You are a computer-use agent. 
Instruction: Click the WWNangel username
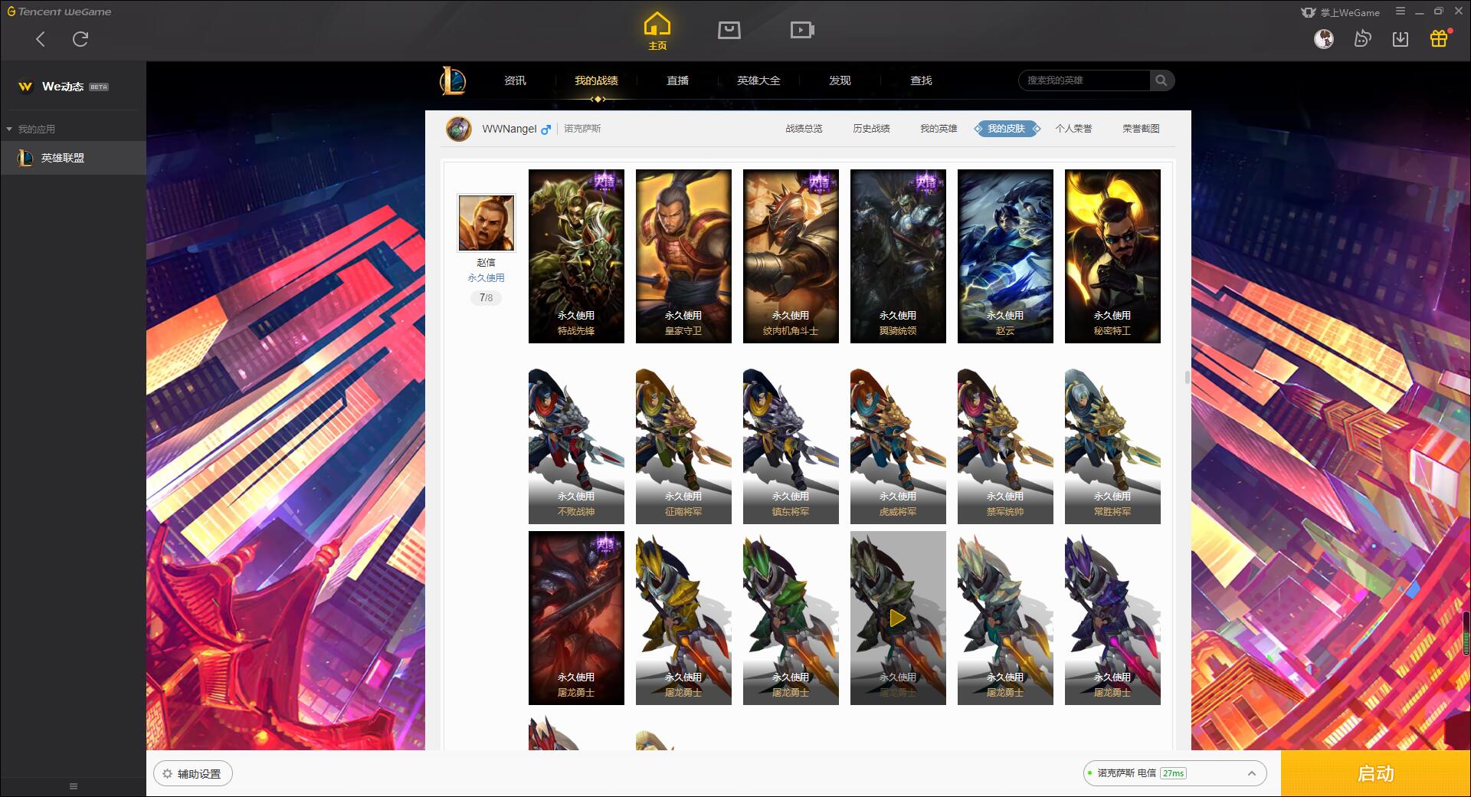(x=509, y=129)
